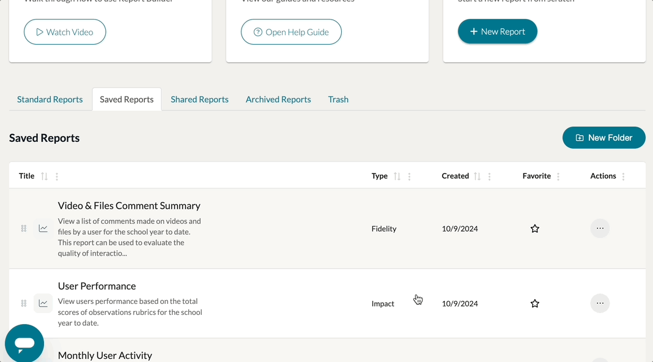Image resolution: width=653 pixels, height=362 pixels.
Task: Click chart icon for Video & Files Comment Summary
Action: click(x=43, y=229)
